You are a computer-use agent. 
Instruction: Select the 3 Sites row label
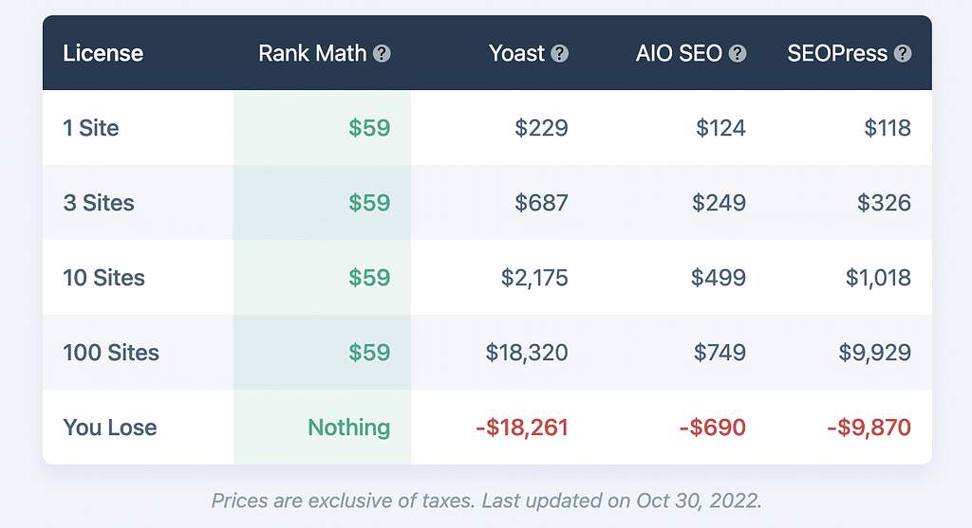(x=99, y=203)
